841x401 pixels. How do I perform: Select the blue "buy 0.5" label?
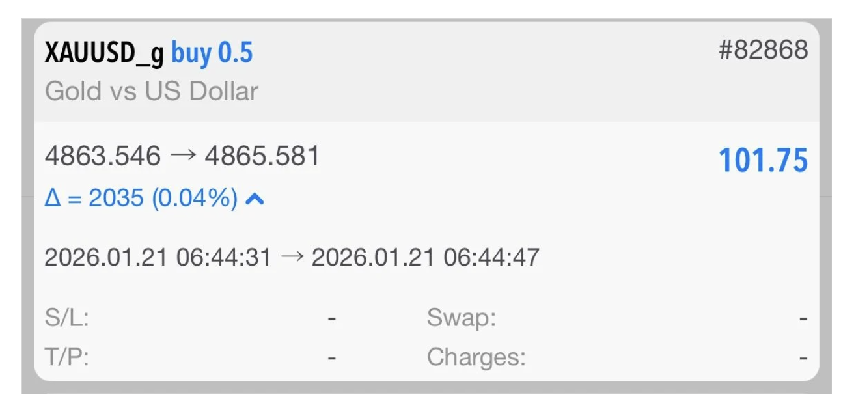click(212, 53)
